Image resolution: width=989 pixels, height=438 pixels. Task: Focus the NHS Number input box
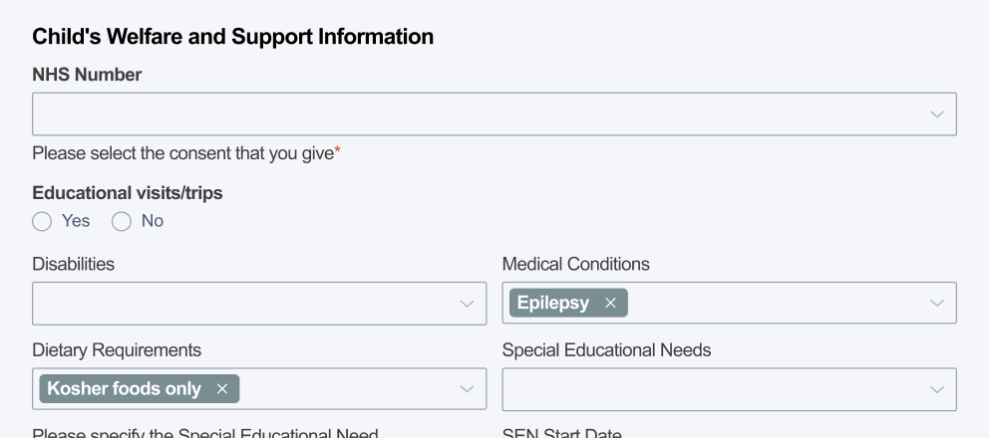[479, 114]
